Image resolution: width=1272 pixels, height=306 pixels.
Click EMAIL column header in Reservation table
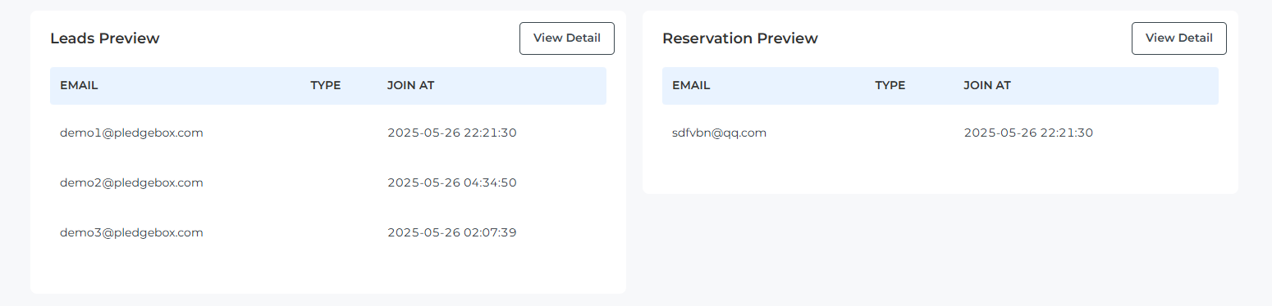coord(691,85)
